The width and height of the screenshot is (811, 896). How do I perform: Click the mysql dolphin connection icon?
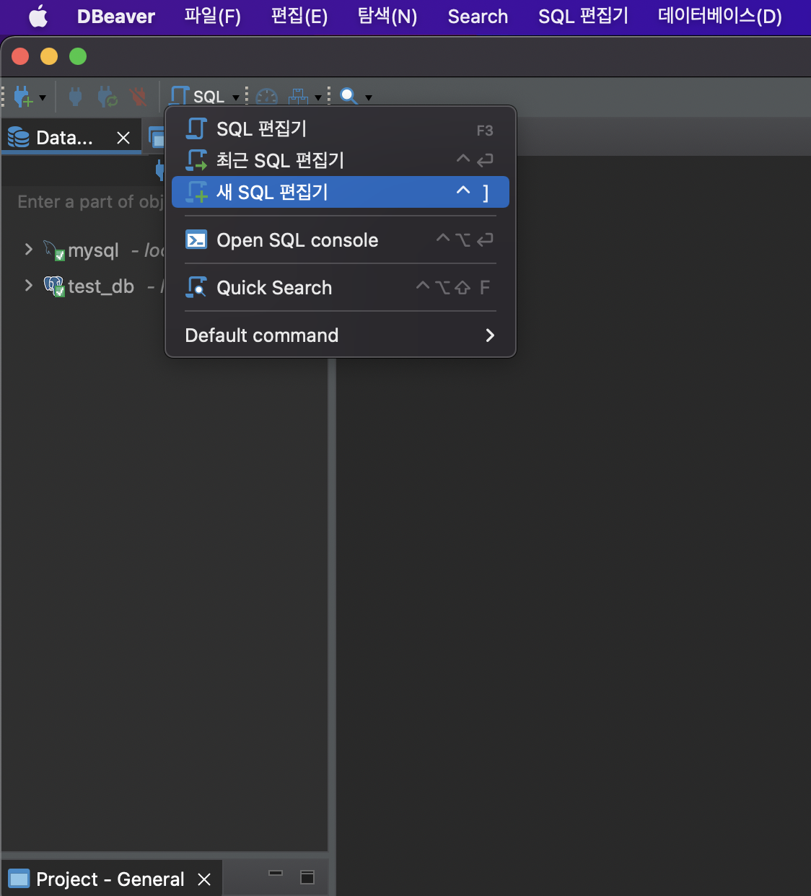pyautogui.click(x=54, y=250)
